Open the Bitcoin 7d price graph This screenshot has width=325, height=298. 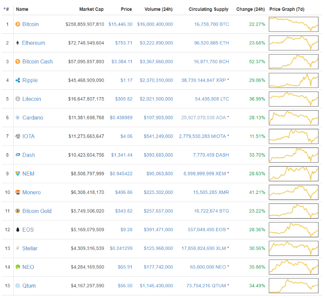pyautogui.click(x=293, y=24)
